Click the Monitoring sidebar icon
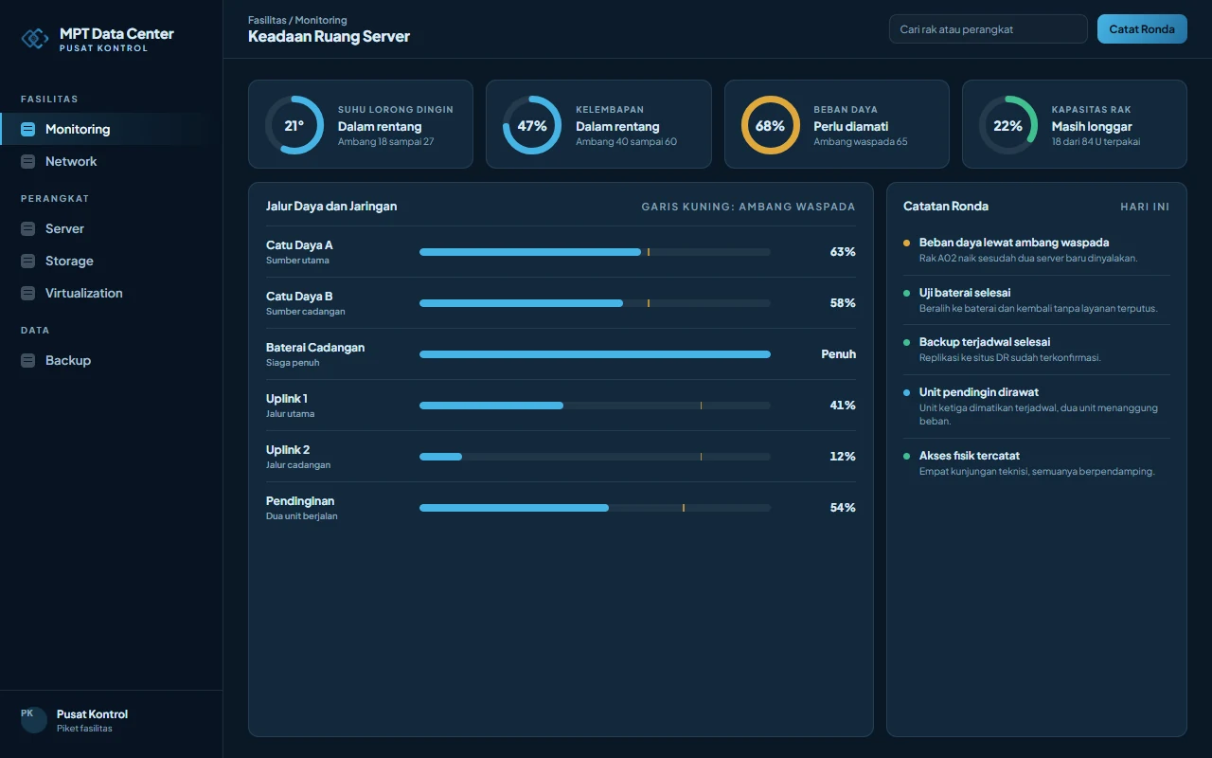Viewport: 1212px width, 758px height. [27, 129]
